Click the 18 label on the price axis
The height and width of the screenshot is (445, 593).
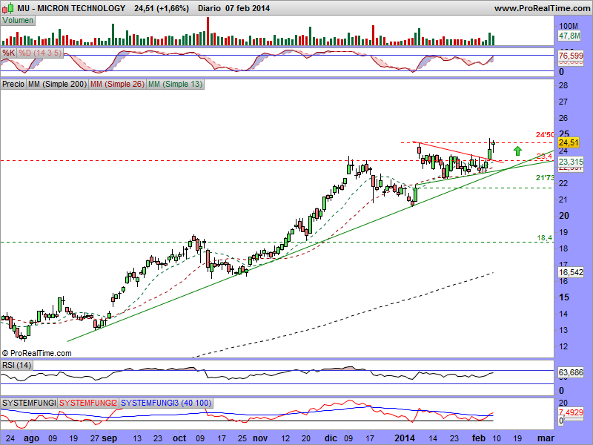[563, 248]
